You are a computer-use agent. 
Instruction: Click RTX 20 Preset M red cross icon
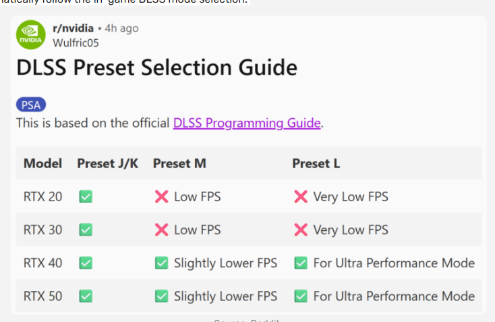[x=161, y=196]
